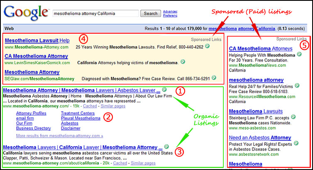This screenshot has width=313, height=170.
Task: Click SEGlaw.com/MesotheliomaAttorney ad URL
Action: tap(39, 79)
